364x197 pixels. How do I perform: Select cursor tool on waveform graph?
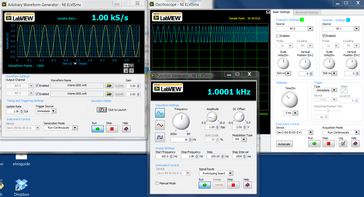pyautogui.click(x=126, y=66)
